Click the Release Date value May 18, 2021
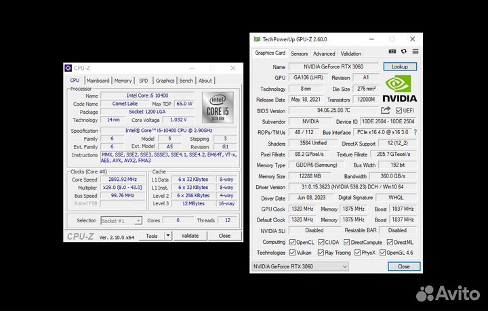Screen dimensions: 488x311 [306, 100]
